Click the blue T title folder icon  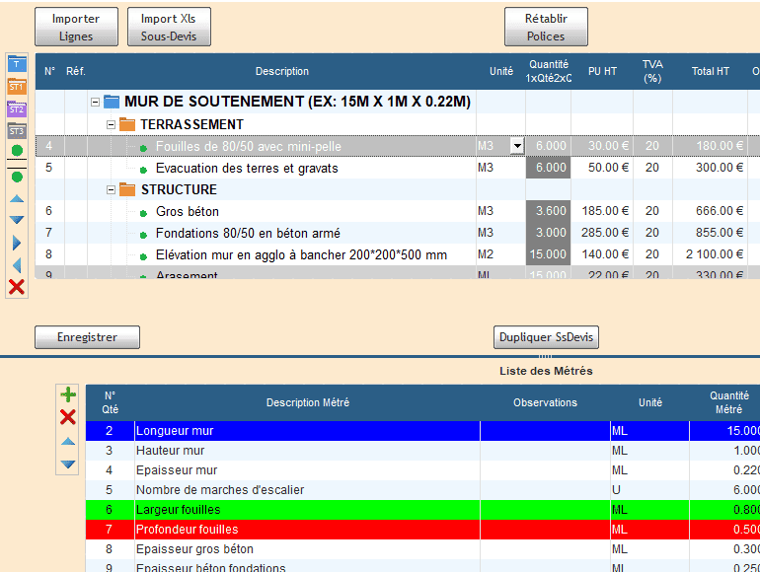click(17, 63)
